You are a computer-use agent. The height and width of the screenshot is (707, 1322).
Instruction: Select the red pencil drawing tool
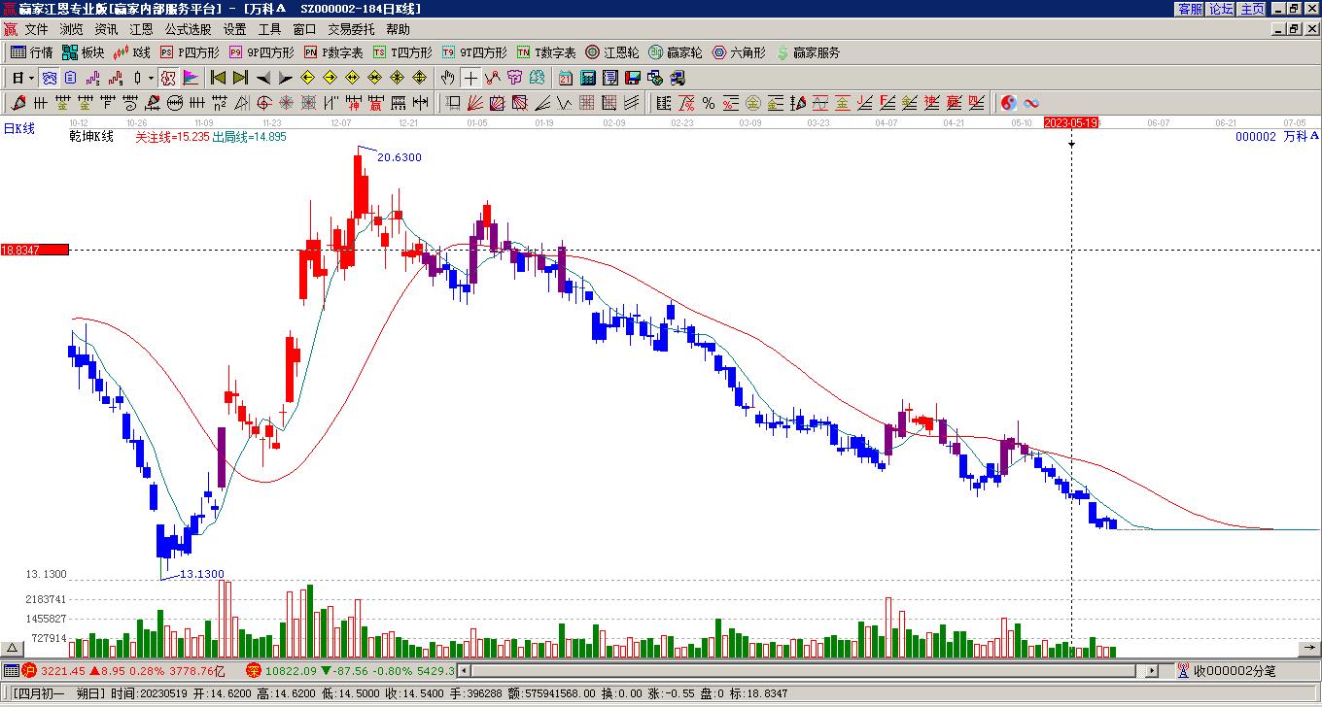pos(18,103)
